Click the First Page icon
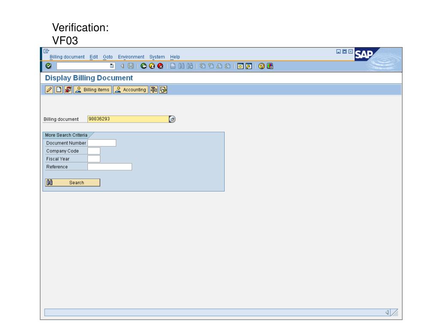 pyautogui.click(x=202, y=66)
